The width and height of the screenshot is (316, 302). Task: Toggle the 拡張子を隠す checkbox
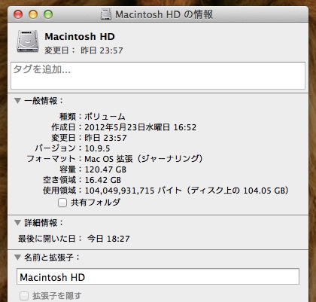coord(24,296)
